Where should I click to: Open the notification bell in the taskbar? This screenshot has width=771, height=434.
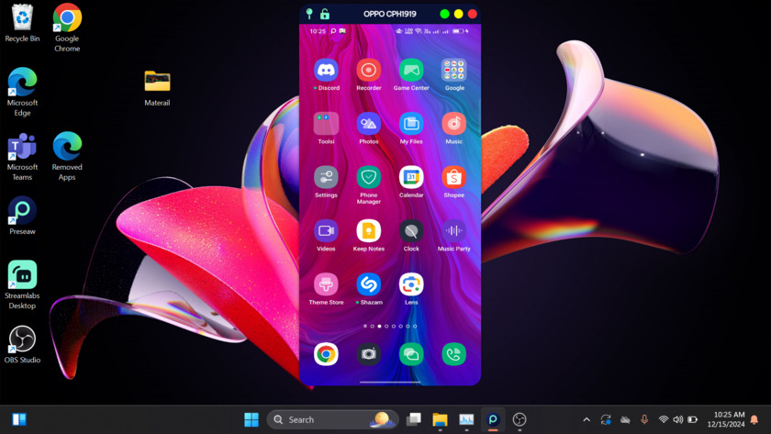[754, 419]
